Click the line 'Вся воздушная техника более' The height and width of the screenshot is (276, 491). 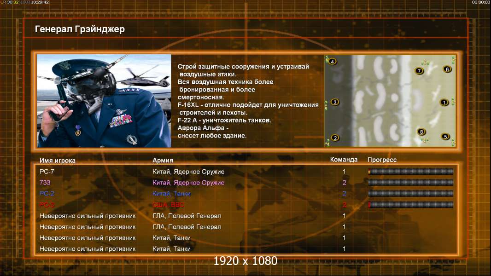click(225, 82)
